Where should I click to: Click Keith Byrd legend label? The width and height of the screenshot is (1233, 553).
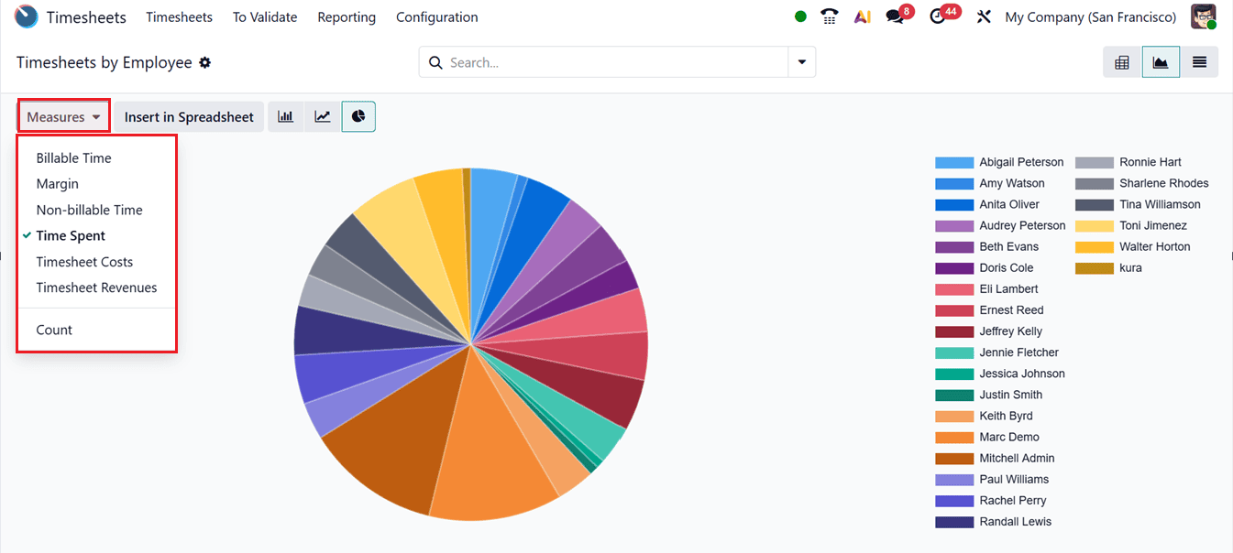[1006, 416]
